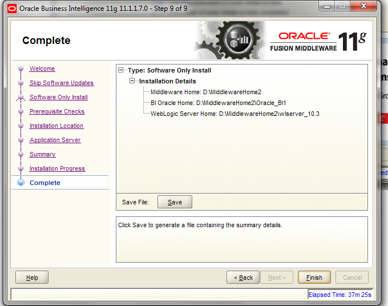Finish the installation wizard
This screenshot has width=388, height=306.
(314, 277)
